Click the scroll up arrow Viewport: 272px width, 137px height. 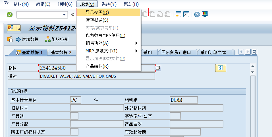pos(253,66)
